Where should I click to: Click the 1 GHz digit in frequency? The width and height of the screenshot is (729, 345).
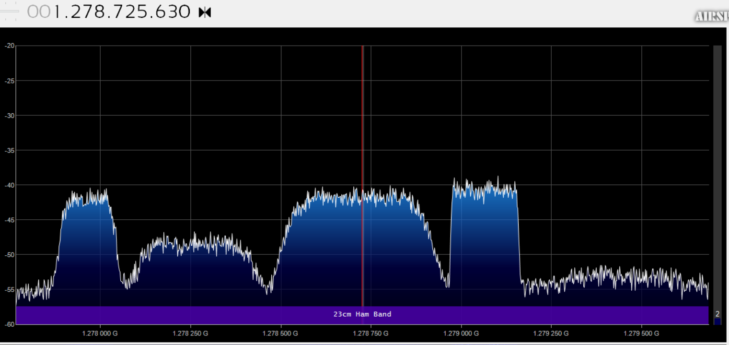point(57,12)
